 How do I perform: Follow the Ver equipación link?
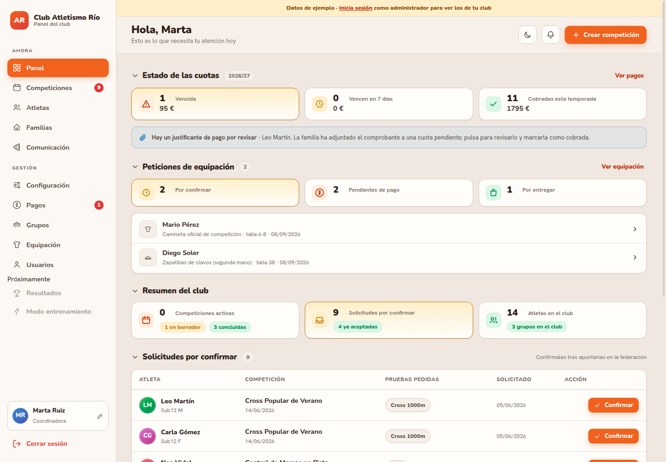(x=623, y=167)
